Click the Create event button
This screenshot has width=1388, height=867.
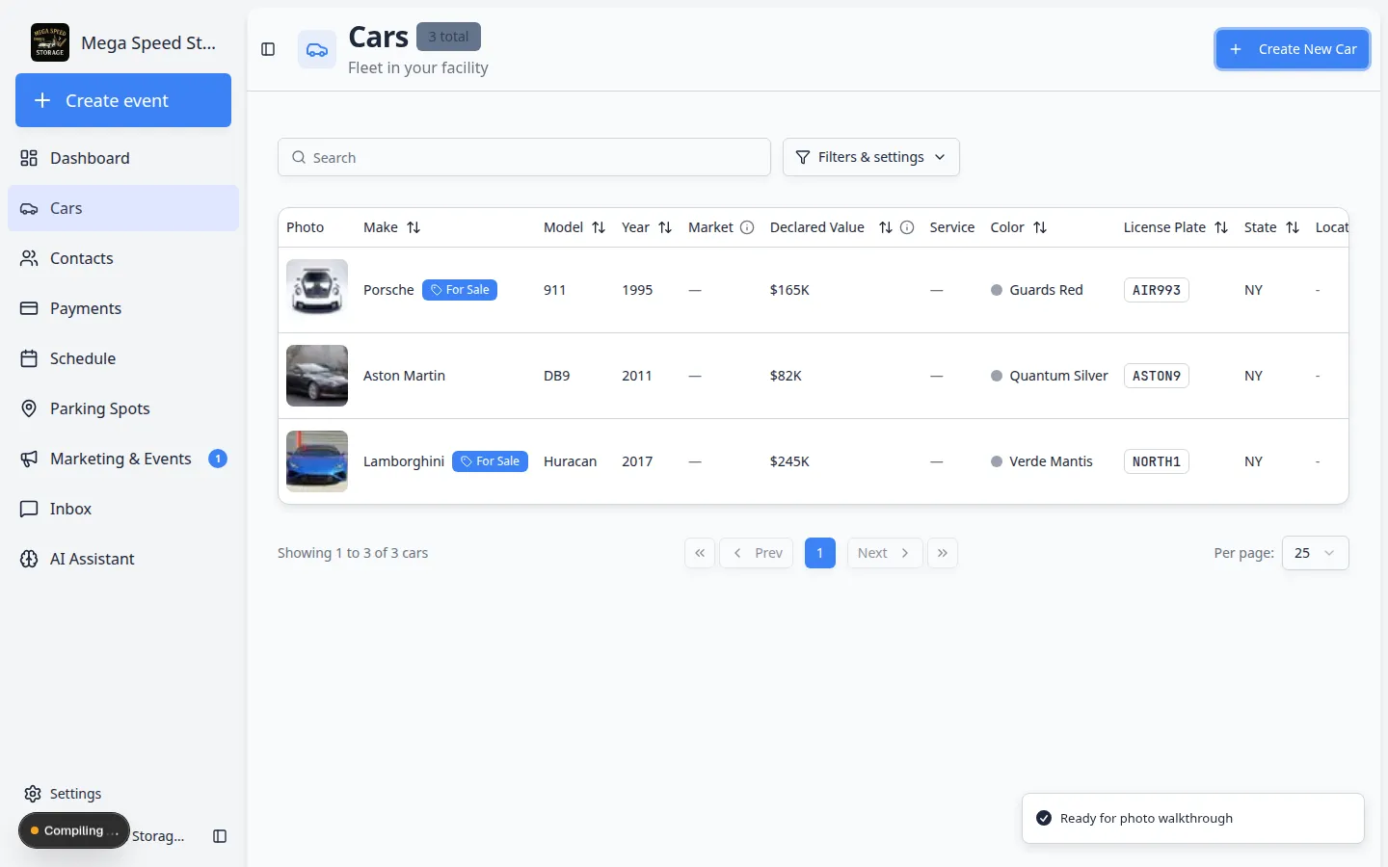pyautogui.click(x=123, y=100)
